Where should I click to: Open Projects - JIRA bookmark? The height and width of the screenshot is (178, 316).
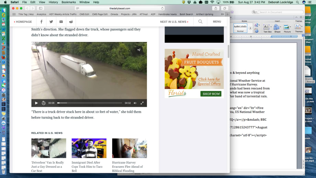(x=128, y=14)
